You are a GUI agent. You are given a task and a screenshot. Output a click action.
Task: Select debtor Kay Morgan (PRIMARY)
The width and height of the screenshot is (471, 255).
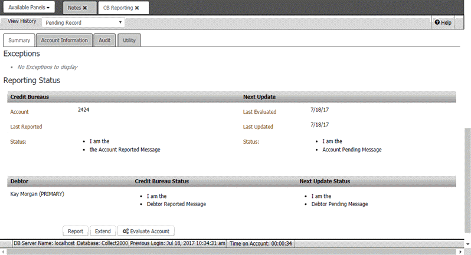(x=37, y=194)
